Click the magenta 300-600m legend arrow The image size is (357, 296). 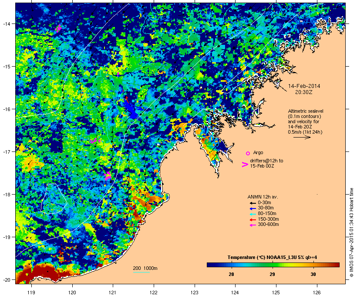point(253,225)
